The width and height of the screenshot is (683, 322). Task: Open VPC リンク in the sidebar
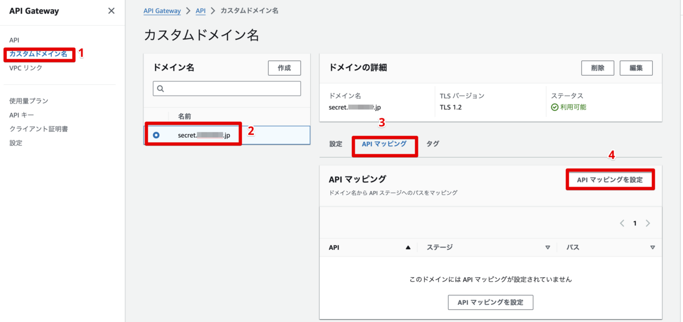pos(26,68)
